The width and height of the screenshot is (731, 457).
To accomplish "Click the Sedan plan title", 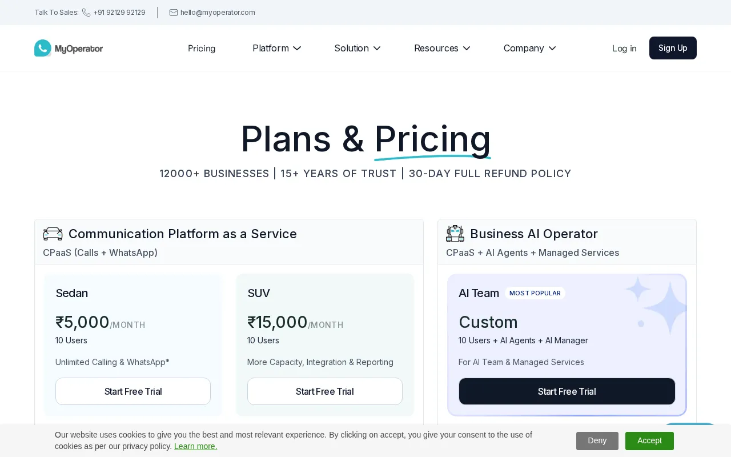I will point(72,293).
